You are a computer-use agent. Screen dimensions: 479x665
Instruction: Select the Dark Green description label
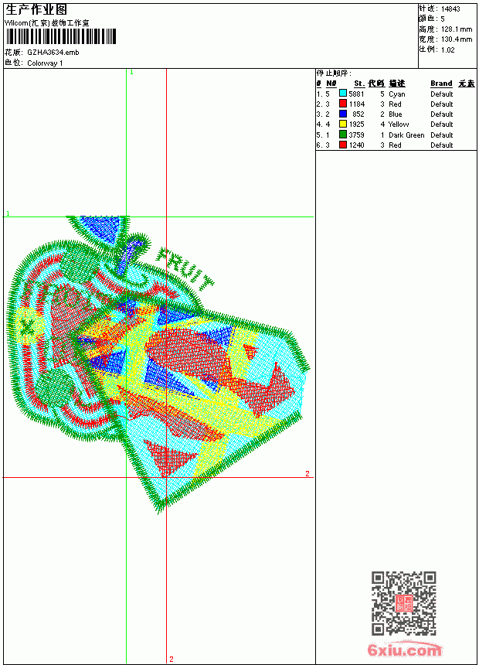pos(406,135)
